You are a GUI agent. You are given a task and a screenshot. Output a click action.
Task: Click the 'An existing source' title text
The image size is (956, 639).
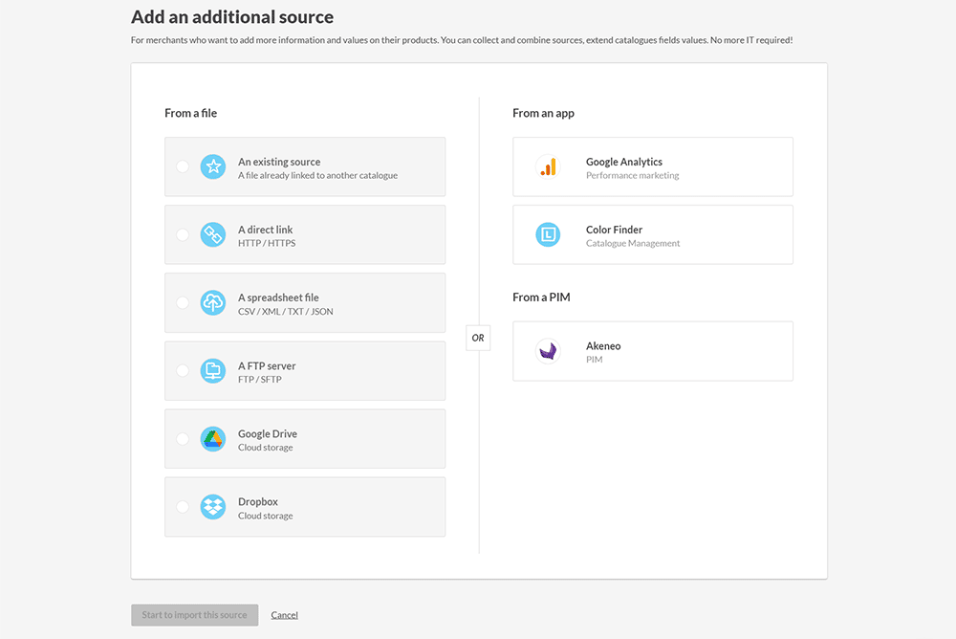point(279,162)
